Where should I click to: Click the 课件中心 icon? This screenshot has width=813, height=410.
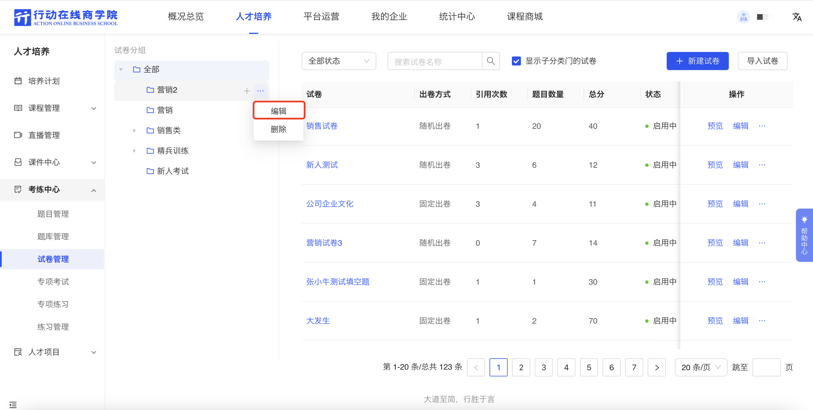[x=18, y=162]
